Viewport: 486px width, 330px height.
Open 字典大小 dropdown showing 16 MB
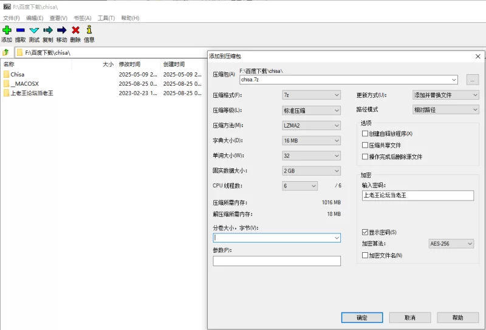pyautogui.click(x=311, y=140)
